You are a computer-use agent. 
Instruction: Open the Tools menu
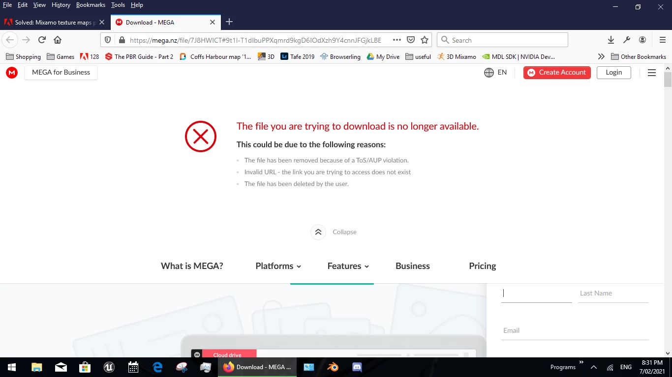click(118, 5)
